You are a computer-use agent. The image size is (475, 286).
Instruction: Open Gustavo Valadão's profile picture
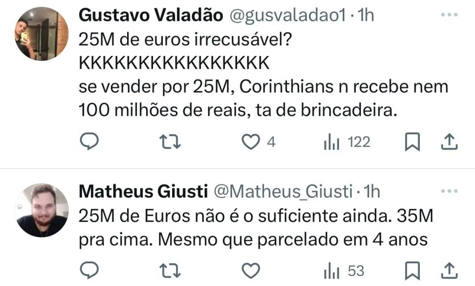42,34
